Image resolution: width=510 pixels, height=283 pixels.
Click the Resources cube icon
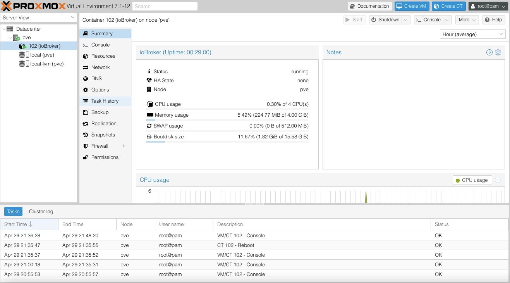[86, 56]
